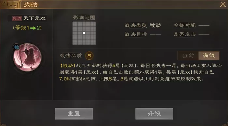
Task: Switch description to 当前 level view
Action: point(188,55)
